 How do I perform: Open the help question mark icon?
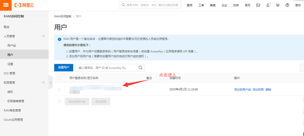287,5
